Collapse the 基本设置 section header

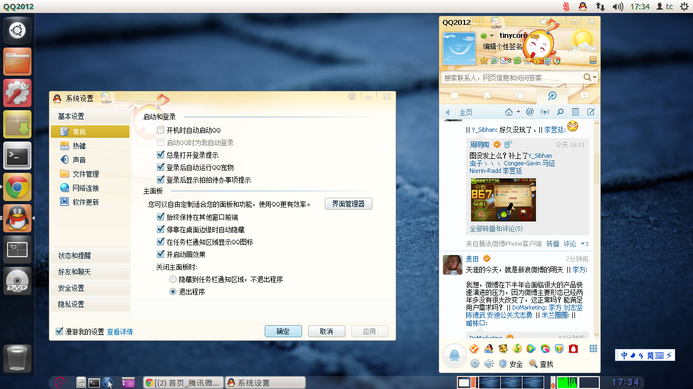(x=90, y=116)
